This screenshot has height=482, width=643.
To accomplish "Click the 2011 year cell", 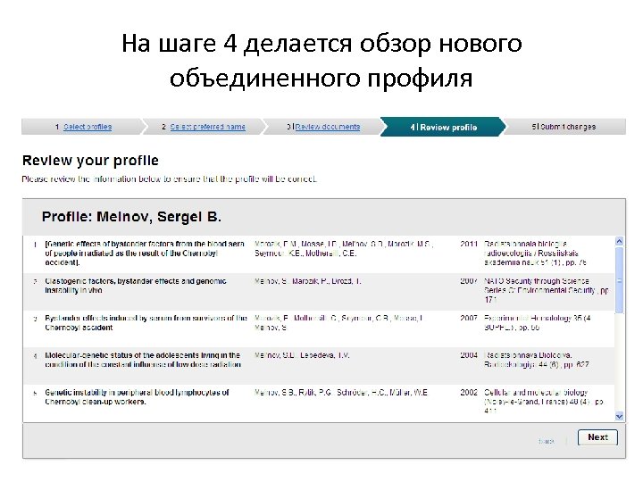I will (x=469, y=244).
